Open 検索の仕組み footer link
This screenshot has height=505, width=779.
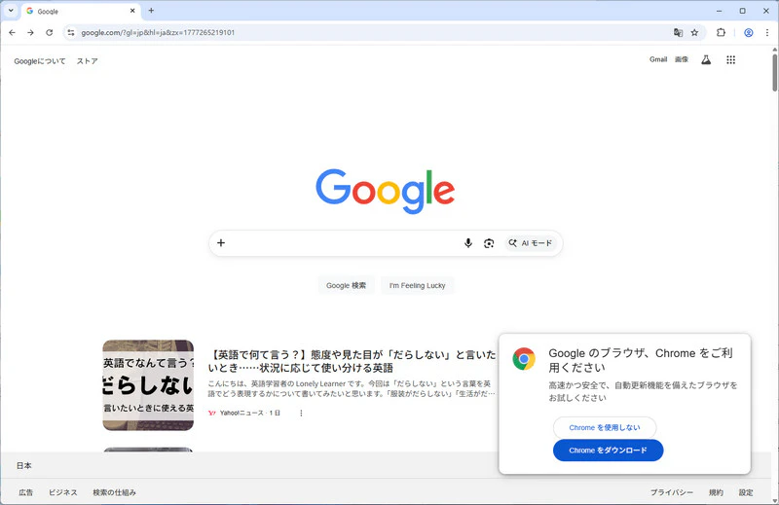pyautogui.click(x=114, y=492)
